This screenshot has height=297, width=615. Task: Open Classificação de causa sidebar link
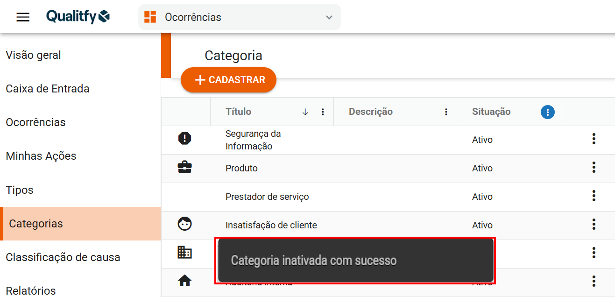(x=63, y=257)
